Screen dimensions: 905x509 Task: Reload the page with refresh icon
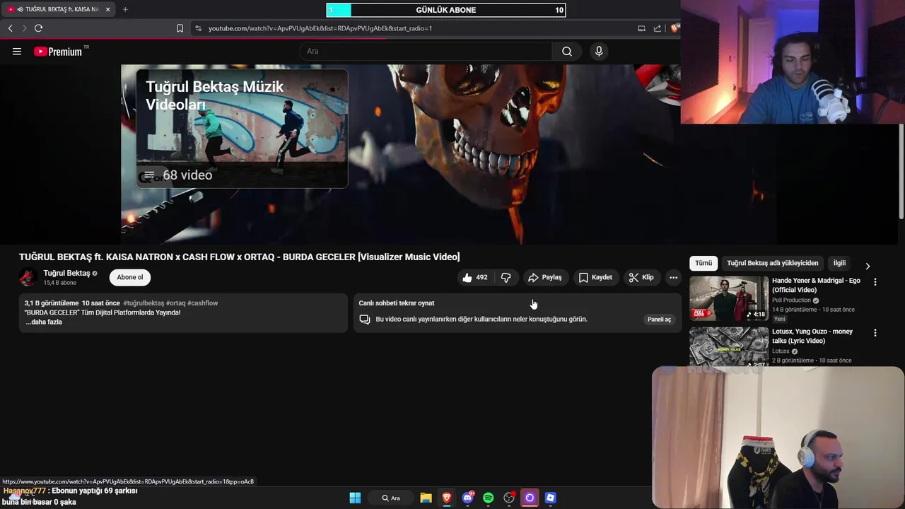[38, 28]
